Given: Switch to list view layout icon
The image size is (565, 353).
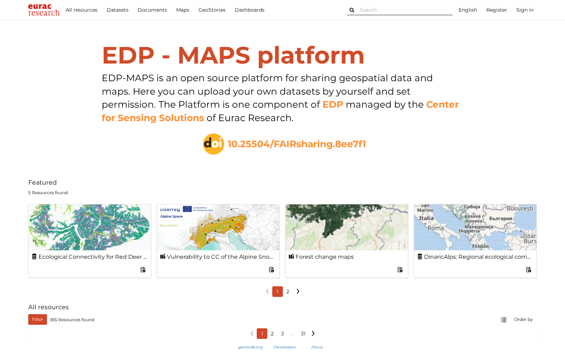Looking at the screenshot, I should (x=504, y=320).
